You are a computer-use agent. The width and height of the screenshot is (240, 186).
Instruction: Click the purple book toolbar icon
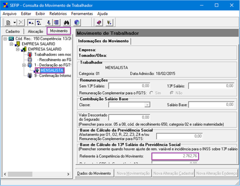[99, 23]
